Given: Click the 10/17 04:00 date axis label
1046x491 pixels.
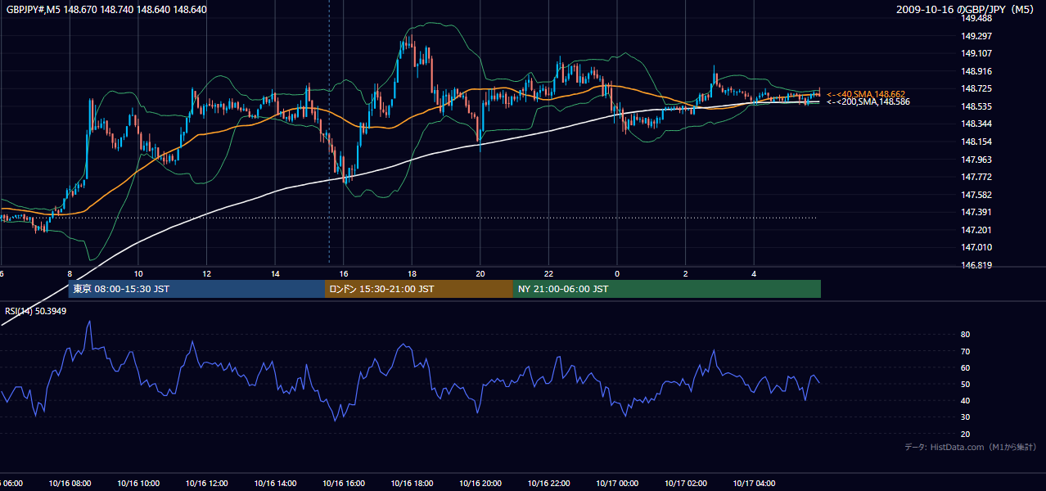Looking at the screenshot, I should [x=754, y=484].
